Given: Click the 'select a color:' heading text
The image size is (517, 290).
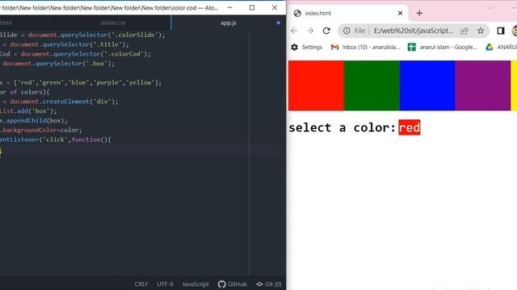Looking at the screenshot, I should pyautogui.click(x=342, y=127).
